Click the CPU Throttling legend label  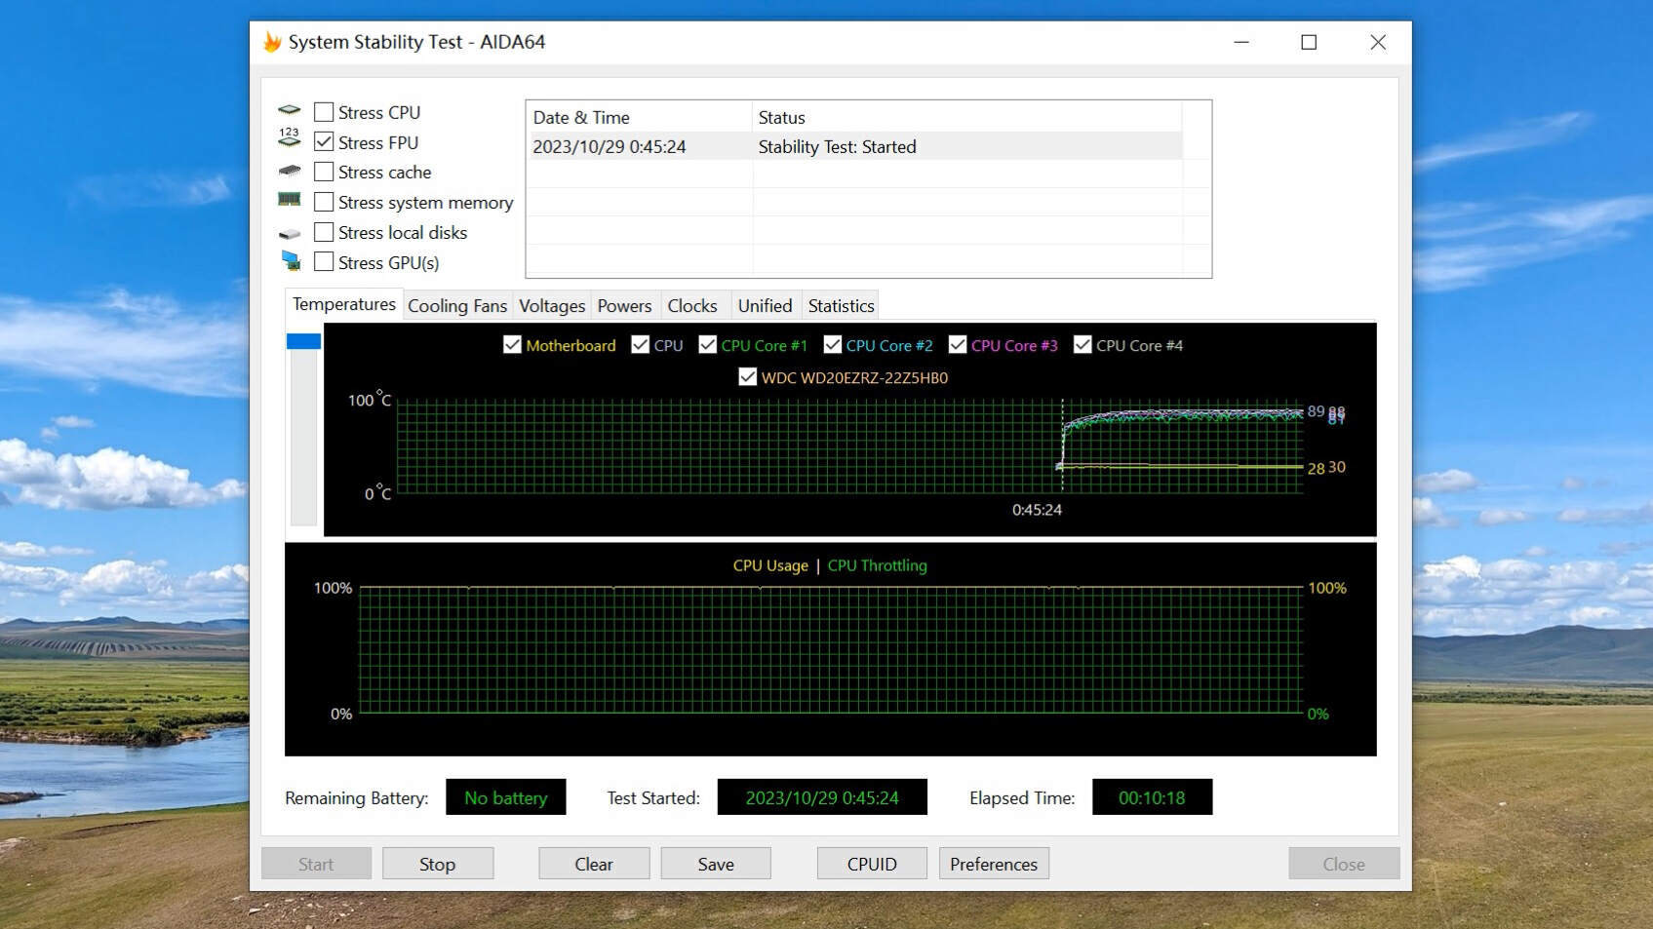877,565
